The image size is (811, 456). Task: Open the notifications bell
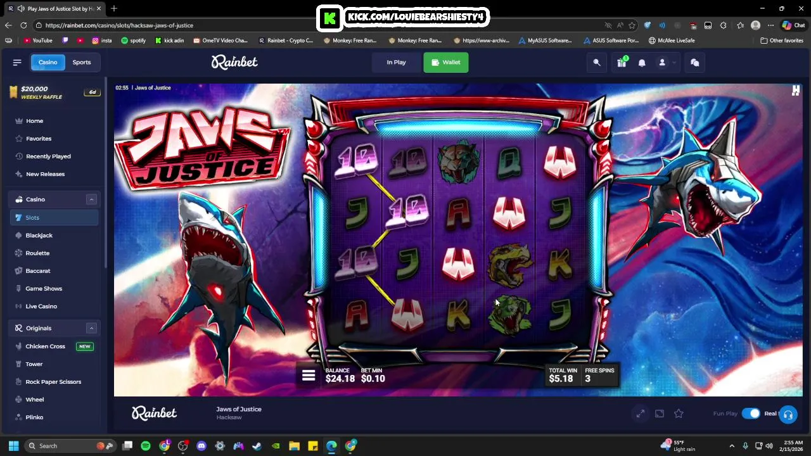pos(642,62)
